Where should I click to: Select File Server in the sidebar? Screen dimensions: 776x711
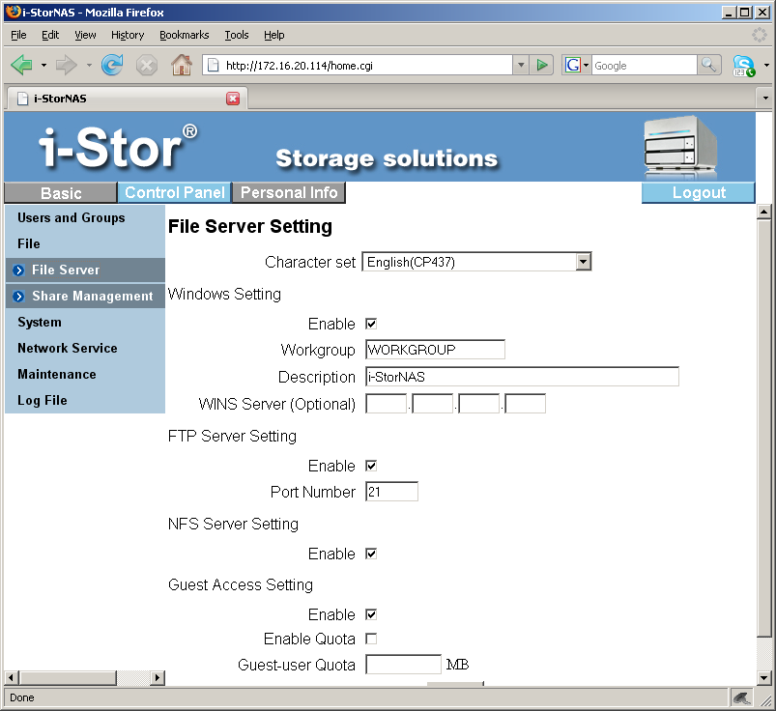click(85, 270)
